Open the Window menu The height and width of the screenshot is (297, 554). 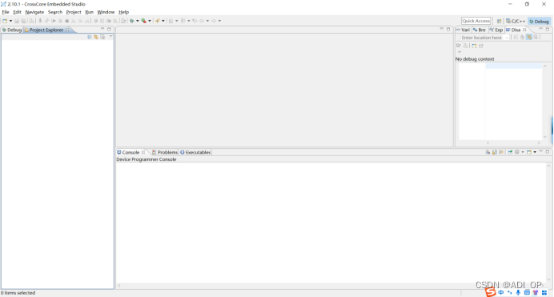coord(106,12)
